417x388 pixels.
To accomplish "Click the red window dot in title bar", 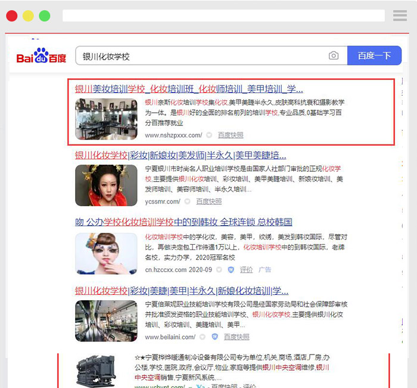I will (12, 16).
